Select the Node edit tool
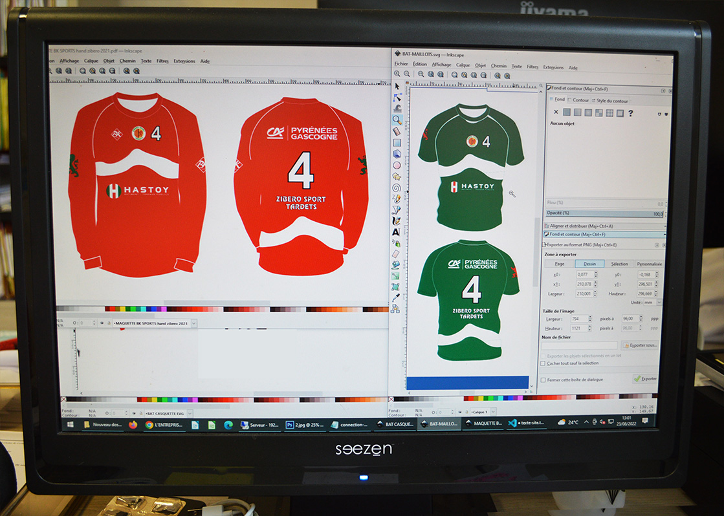 397,98
